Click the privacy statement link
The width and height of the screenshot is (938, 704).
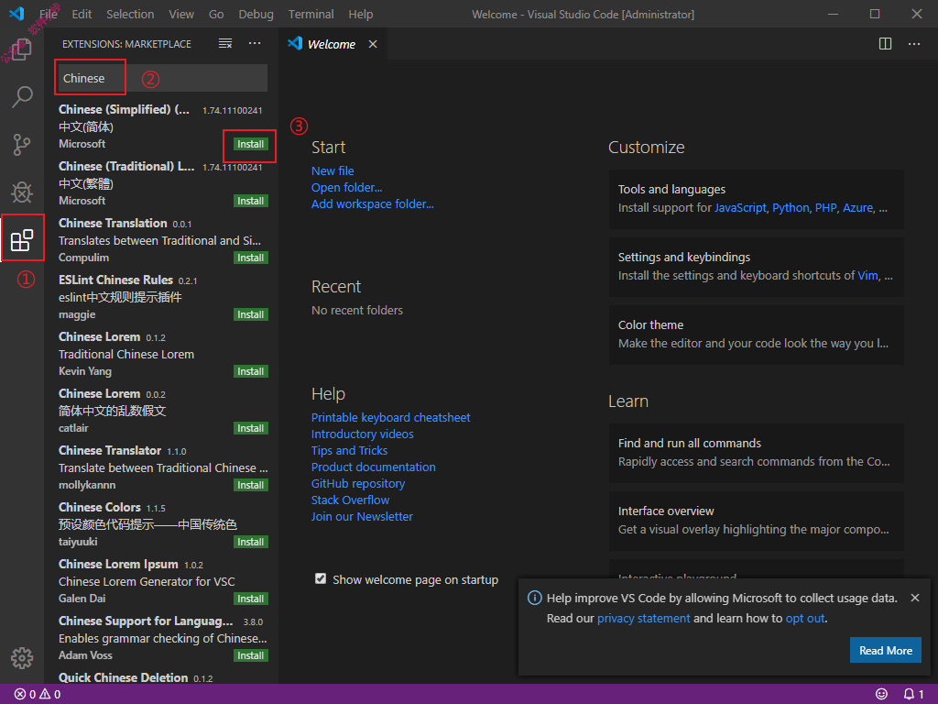644,619
